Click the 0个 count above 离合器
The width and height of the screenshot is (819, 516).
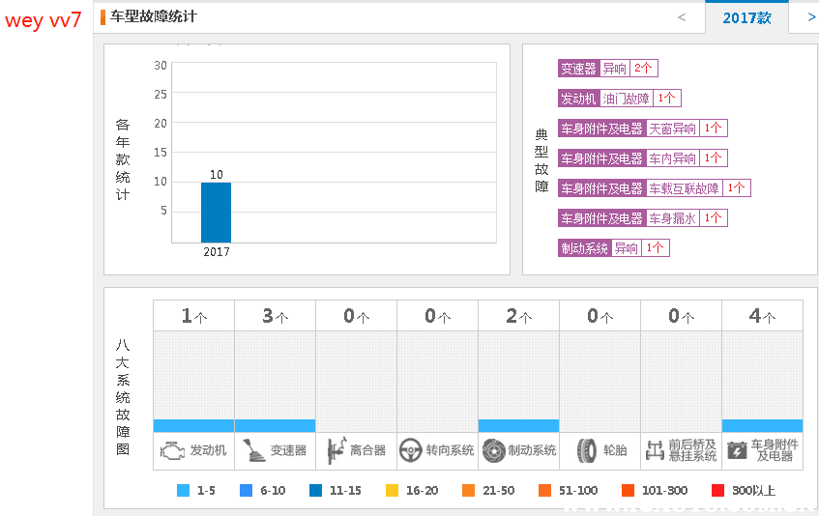(356, 316)
